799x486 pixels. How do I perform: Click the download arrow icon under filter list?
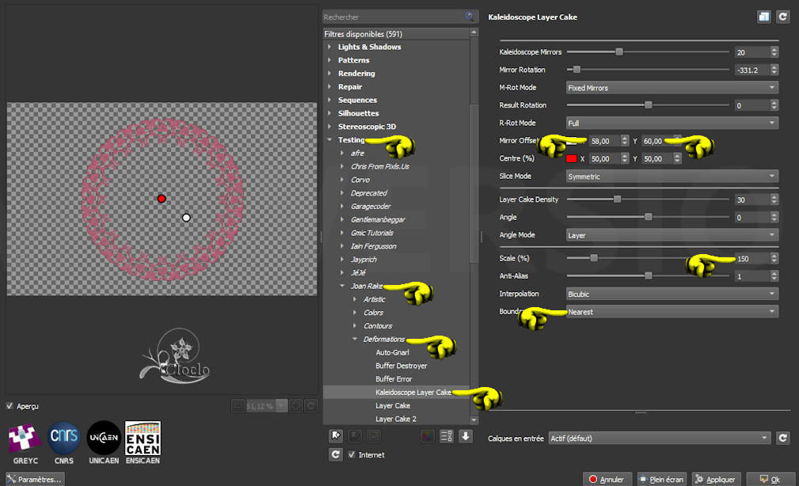[465, 435]
